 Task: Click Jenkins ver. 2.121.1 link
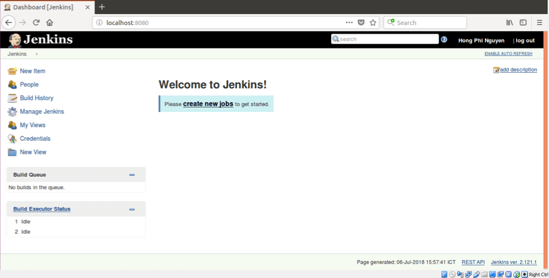(513, 262)
